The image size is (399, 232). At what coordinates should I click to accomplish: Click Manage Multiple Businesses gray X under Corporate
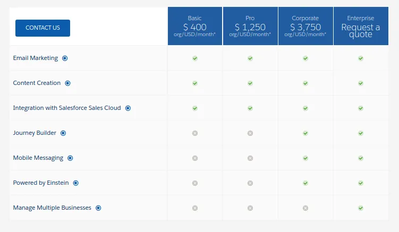[x=305, y=208]
